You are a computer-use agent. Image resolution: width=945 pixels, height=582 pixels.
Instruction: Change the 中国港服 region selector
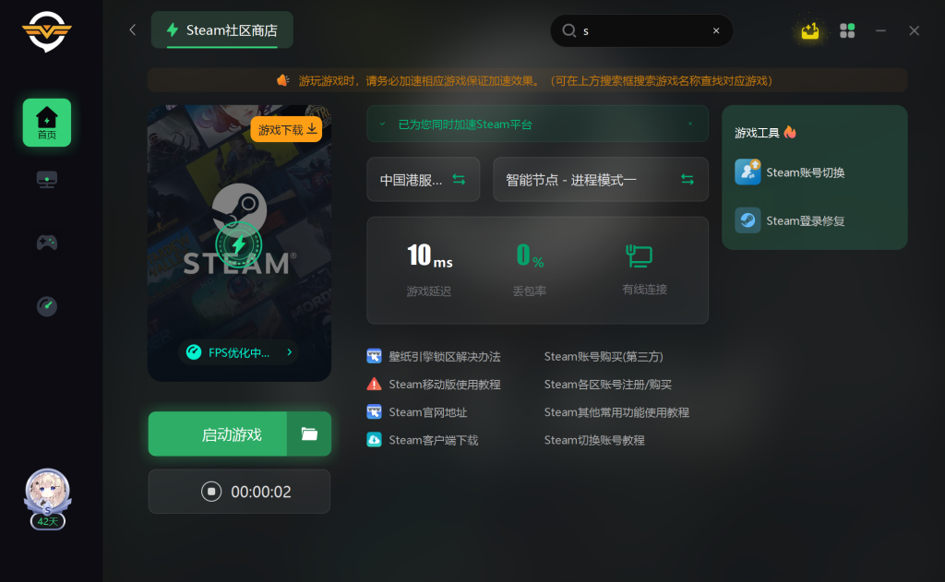click(x=423, y=180)
